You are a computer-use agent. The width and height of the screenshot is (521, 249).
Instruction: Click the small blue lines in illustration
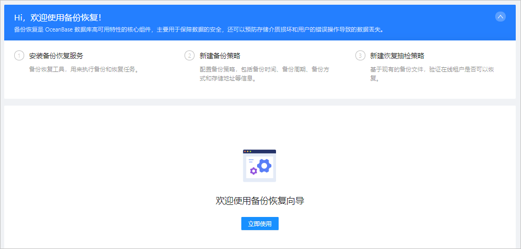pyautogui.click(x=251, y=161)
